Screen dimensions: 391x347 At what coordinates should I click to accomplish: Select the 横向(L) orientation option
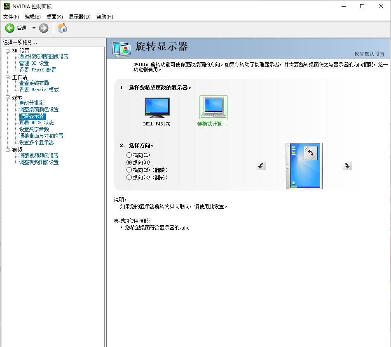pos(129,155)
